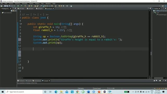Screen dimensions: 167x94
Task: Toggle Word Wrap in the toolbar
Action: pos(46,6)
